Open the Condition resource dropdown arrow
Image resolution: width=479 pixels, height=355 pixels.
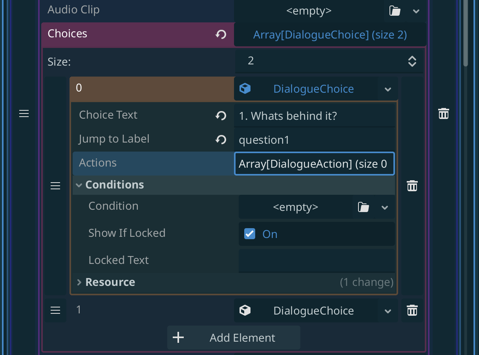[x=385, y=207]
